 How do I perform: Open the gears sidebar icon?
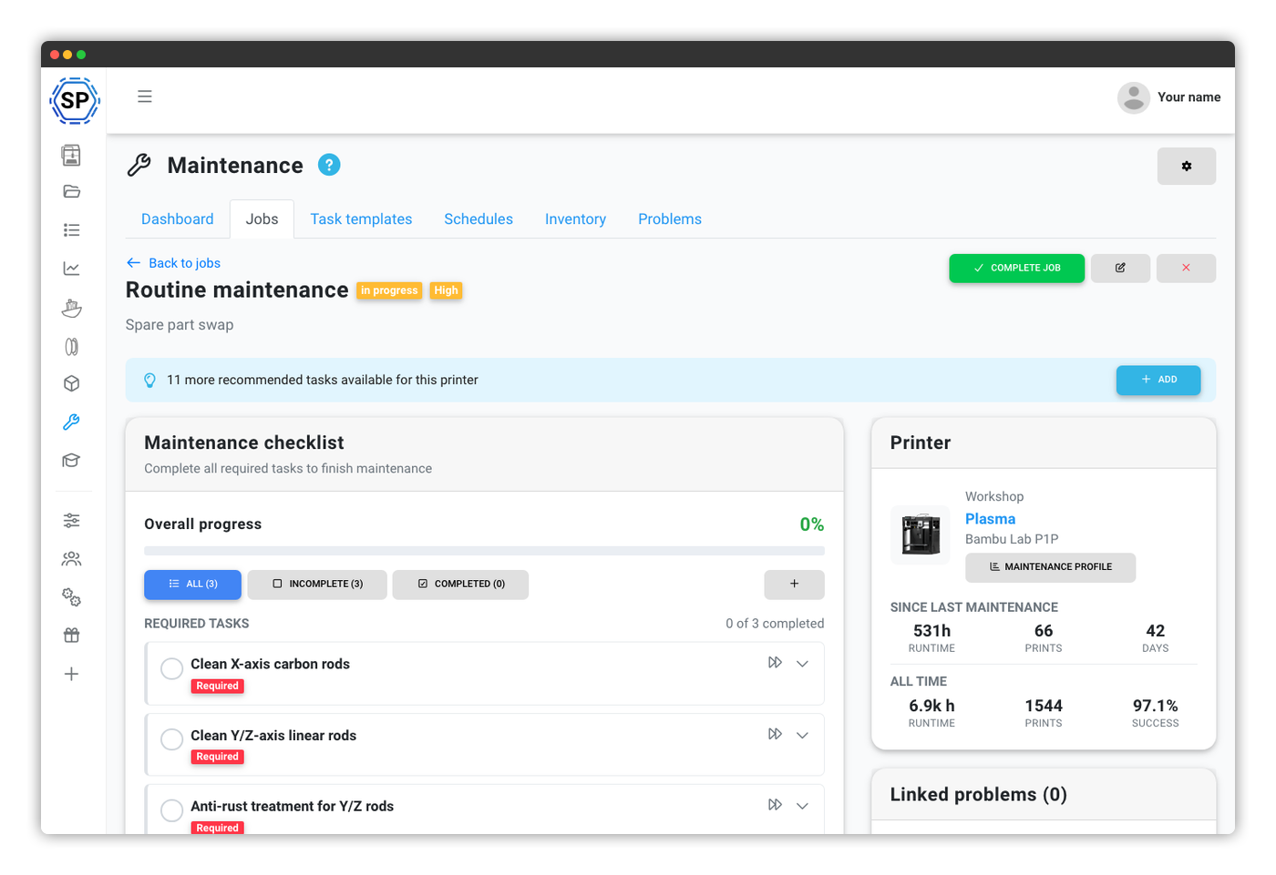tap(71, 597)
